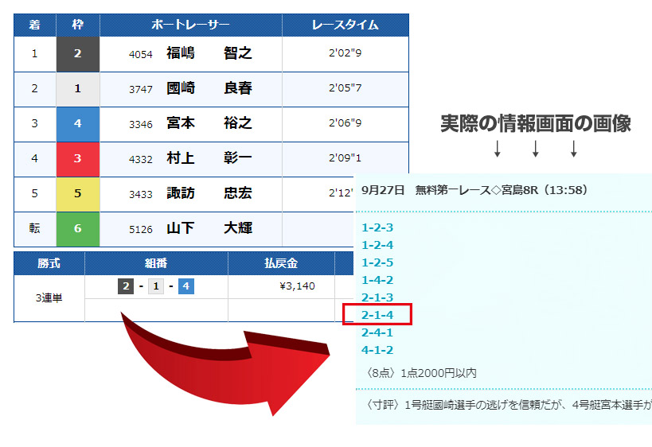Screen dimensions: 652x447
Task: Click racer name 福嶋 智之
Action: (x=209, y=53)
